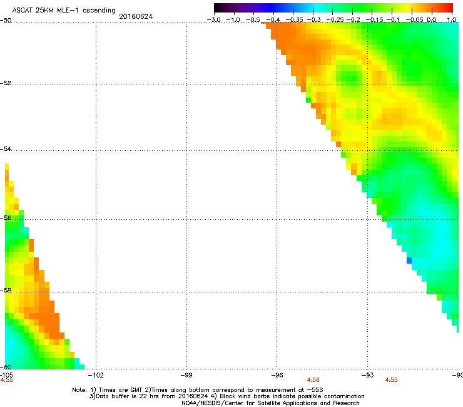This screenshot has height=407, width=463.
Task: Click the note line starting "Note: 1) Times are GMT"
Action: pos(198,390)
